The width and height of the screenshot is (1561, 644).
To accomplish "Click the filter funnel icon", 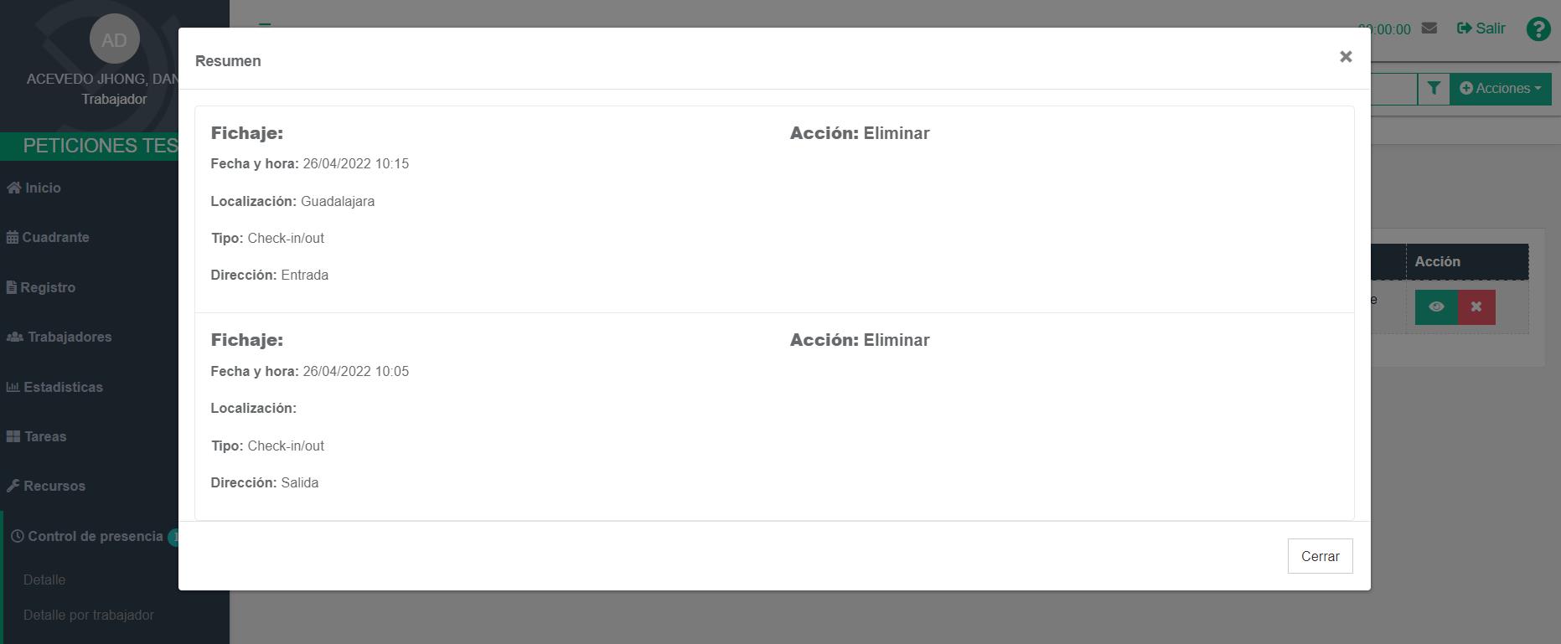I will pyautogui.click(x=1434, y=88).
